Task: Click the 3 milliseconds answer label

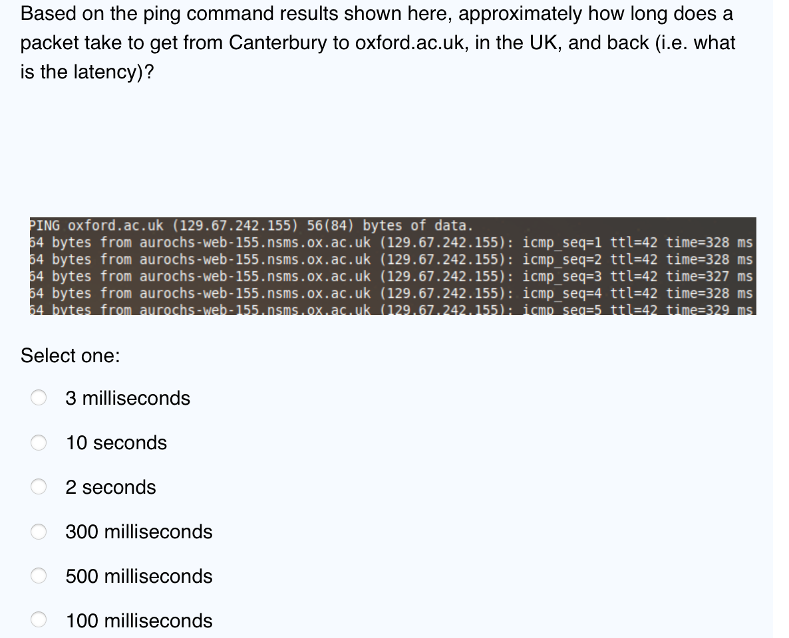Action: (x=127, y=397)
